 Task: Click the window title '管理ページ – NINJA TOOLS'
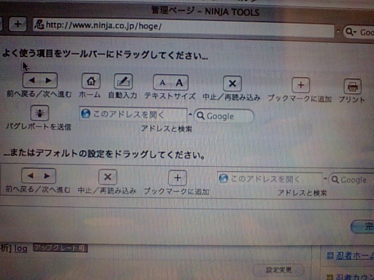(205, 11)
